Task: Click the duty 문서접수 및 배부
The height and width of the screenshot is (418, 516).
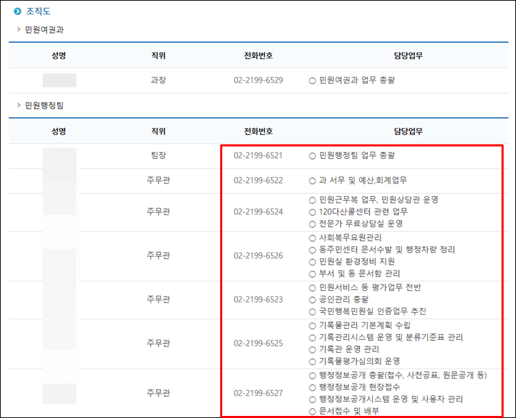Action: (349, 411)
